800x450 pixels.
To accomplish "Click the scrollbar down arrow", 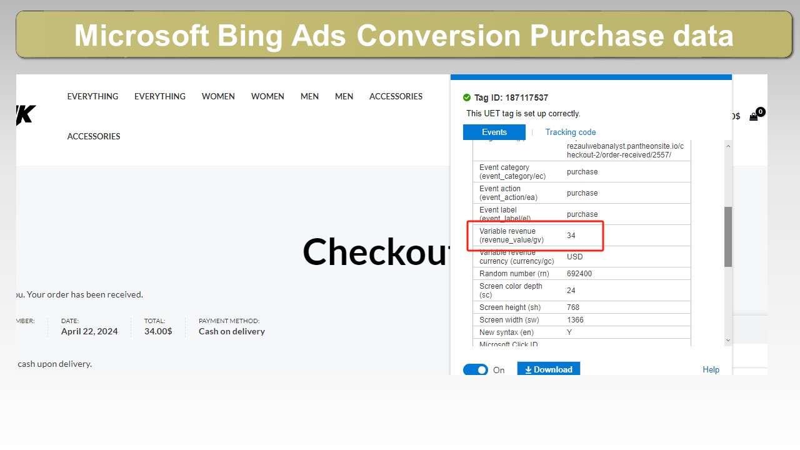I will pyautogui.click(x=727, y=341).
